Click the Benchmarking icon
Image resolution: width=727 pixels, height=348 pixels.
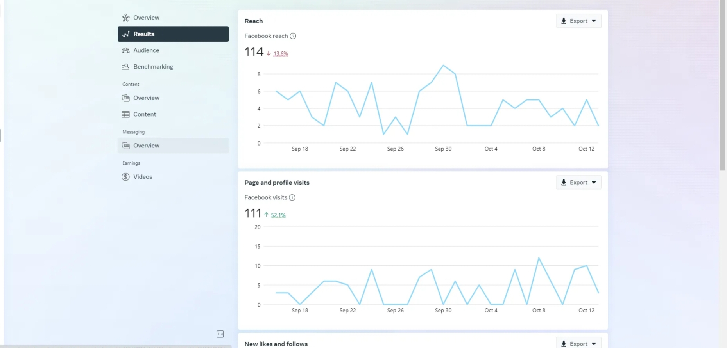coord(125,67)
